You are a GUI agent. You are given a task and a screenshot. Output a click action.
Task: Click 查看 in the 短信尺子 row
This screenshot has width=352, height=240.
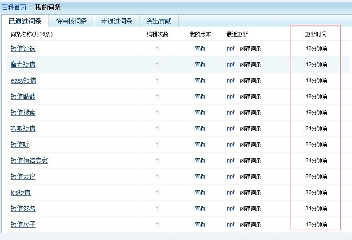coord(200,224)
